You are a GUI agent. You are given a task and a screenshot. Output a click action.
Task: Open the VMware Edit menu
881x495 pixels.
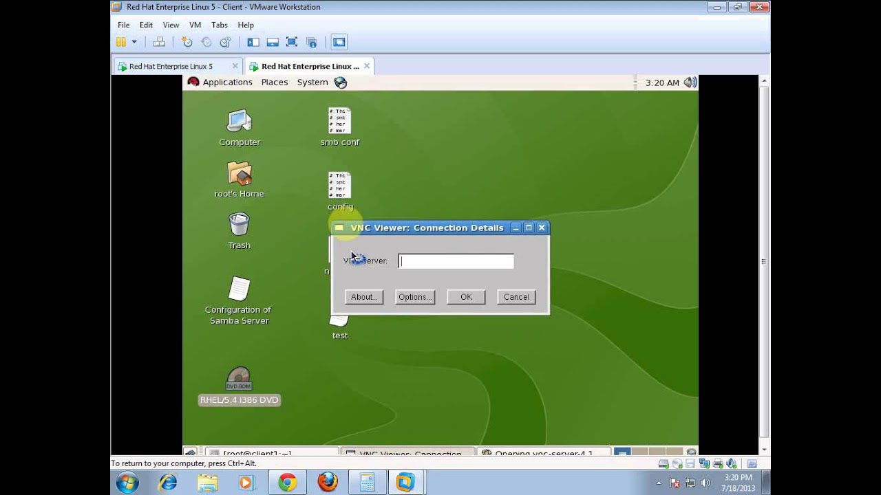click(x=146, y=25)
